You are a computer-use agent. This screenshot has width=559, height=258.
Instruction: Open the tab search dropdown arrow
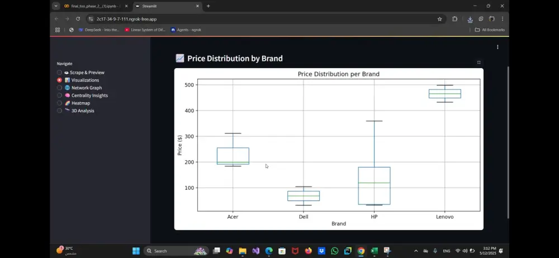coord(56,6)
